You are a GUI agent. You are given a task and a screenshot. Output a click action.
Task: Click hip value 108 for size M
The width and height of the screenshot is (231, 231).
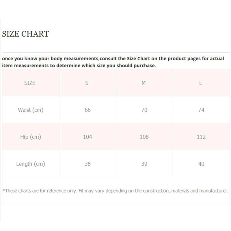pos(144,137)
